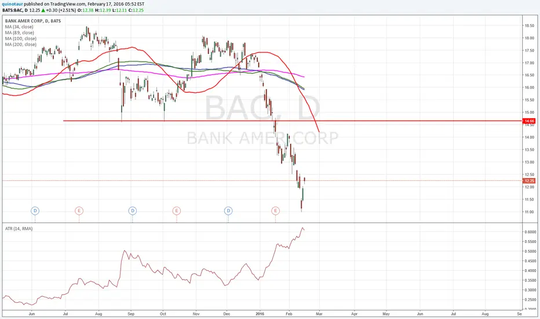This screenshot has height=319, width=540.
Task: Click the 14.66 red price label
Action: pyautogui.click(x=529, y=121)
